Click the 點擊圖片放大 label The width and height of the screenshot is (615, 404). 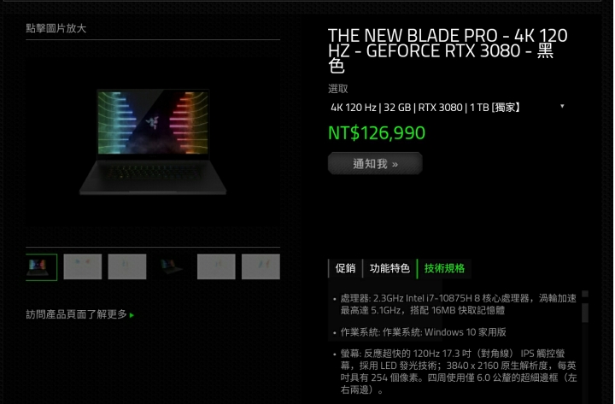[x=56, y=28]
